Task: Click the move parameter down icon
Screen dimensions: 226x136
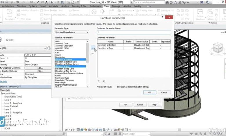Action: coord(104,81)
